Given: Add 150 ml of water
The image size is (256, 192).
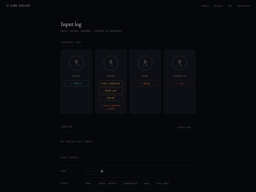Looking at the screenshot, I should click(76, 83).
